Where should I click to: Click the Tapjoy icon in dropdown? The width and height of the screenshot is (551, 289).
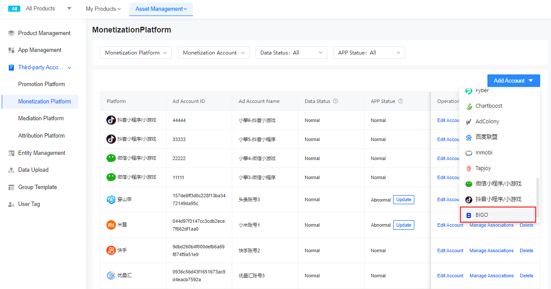468,168
